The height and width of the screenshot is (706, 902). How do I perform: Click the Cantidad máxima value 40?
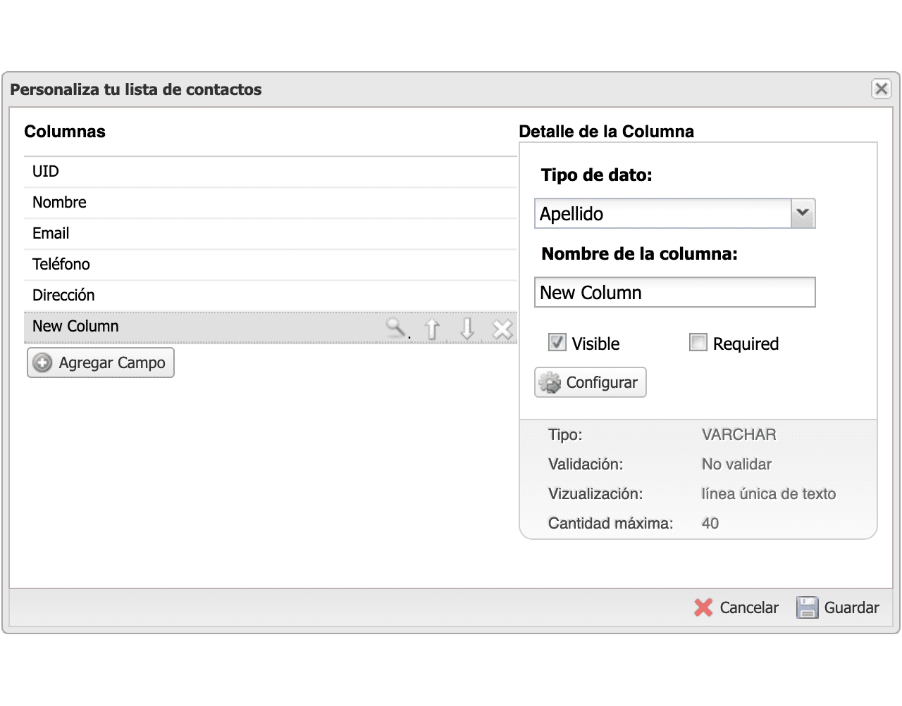click(710, 523)
